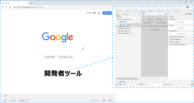Switch to the Console panel tab at top

(x=135, y=11)
